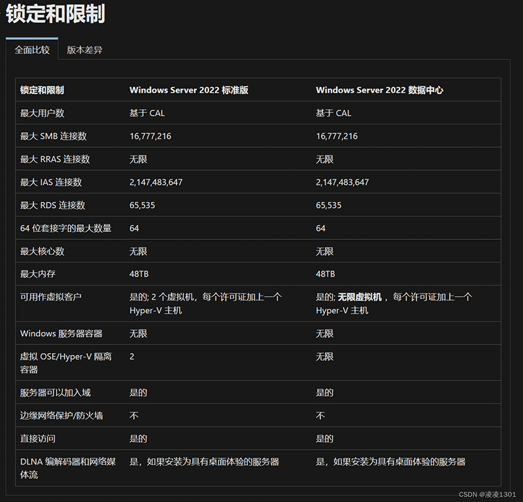Click 不 for 防火墙 in 数据中心 column
523x502 pixels.
[x=320, y=416]
